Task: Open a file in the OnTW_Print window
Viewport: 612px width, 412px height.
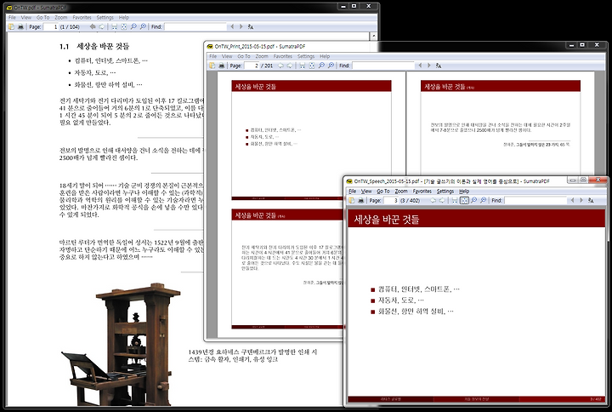Action: pos(212,66)
